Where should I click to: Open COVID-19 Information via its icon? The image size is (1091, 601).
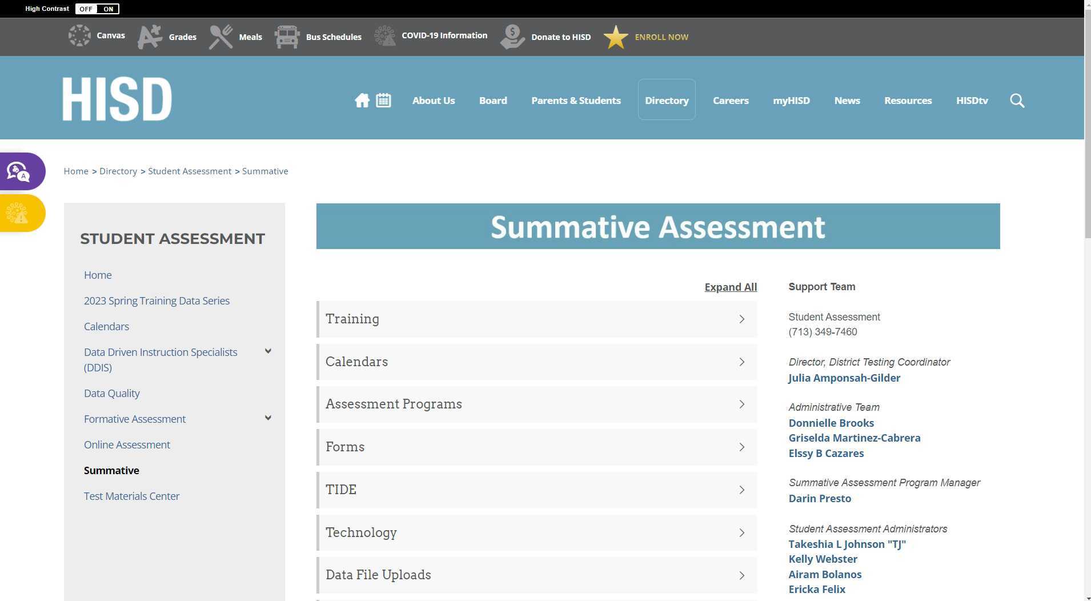[x=384, y=35]
